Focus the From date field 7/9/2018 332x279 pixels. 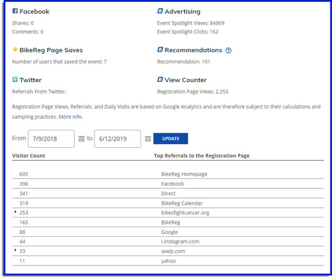point(51,139)
